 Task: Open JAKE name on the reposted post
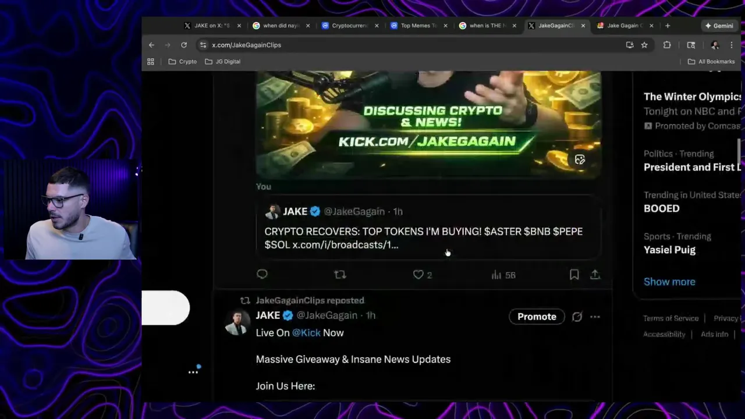point(268,315)
